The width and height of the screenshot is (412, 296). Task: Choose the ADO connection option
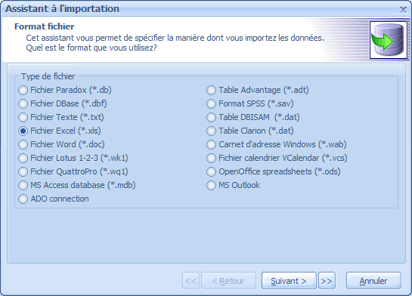click(x=54, y=199)
